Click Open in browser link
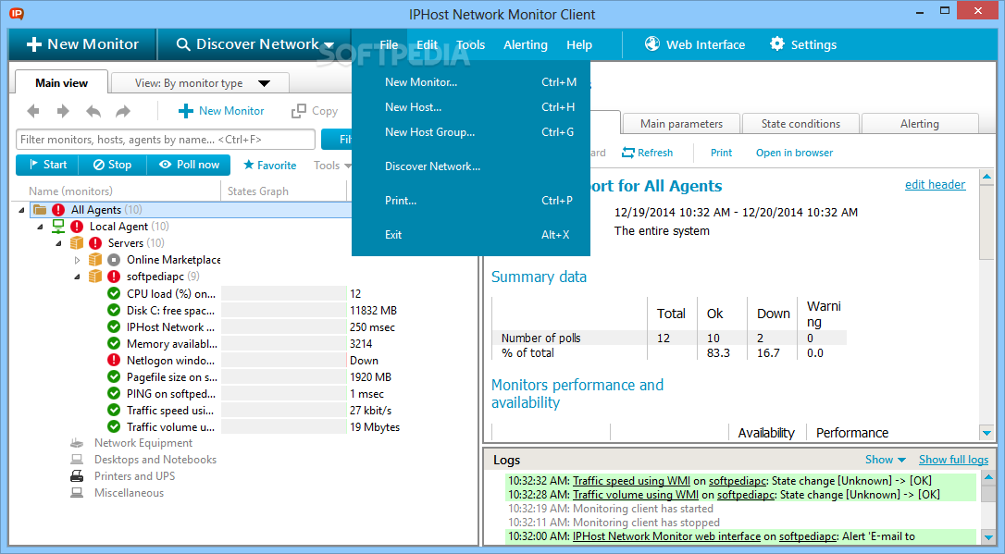Screen dimensions: 1005x554 pos(794,153)
